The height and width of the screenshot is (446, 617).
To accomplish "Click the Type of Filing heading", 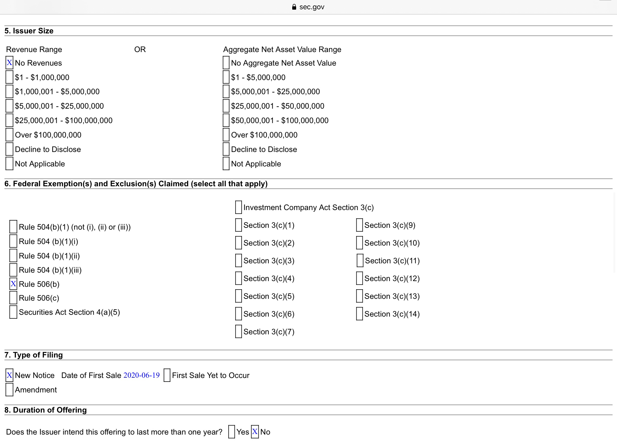I will [x=34, y=355].
